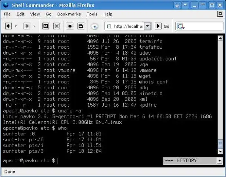Click the Google search engine icon
226x177 pixels.
coord(180,27)
